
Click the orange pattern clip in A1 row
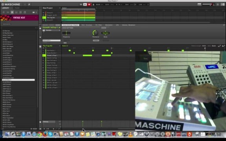[x=78, y=13]
